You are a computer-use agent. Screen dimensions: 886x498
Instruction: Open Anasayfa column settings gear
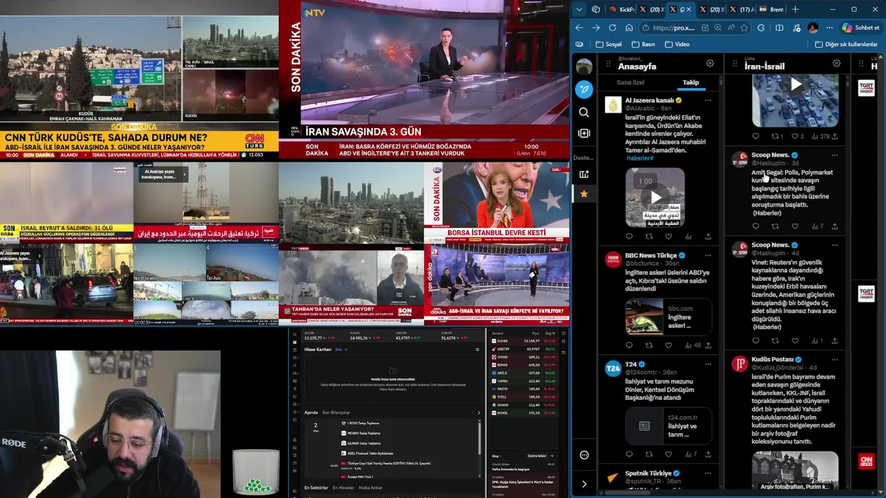pyautogui.click(x=709, y=64)
